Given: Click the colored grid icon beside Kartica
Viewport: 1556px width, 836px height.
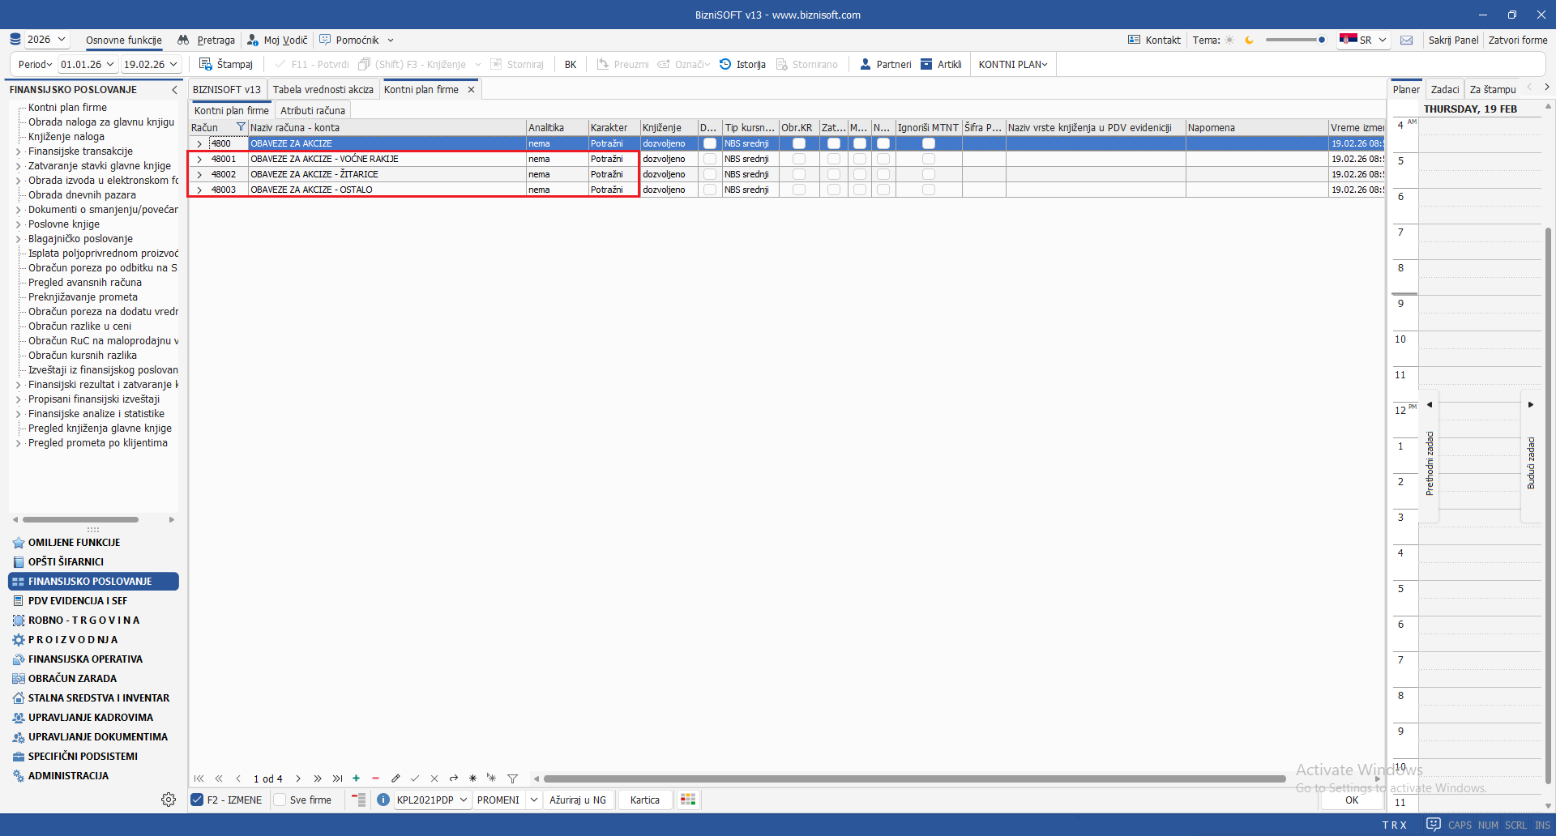Looking at the screenshot, I should coord(688,800).
